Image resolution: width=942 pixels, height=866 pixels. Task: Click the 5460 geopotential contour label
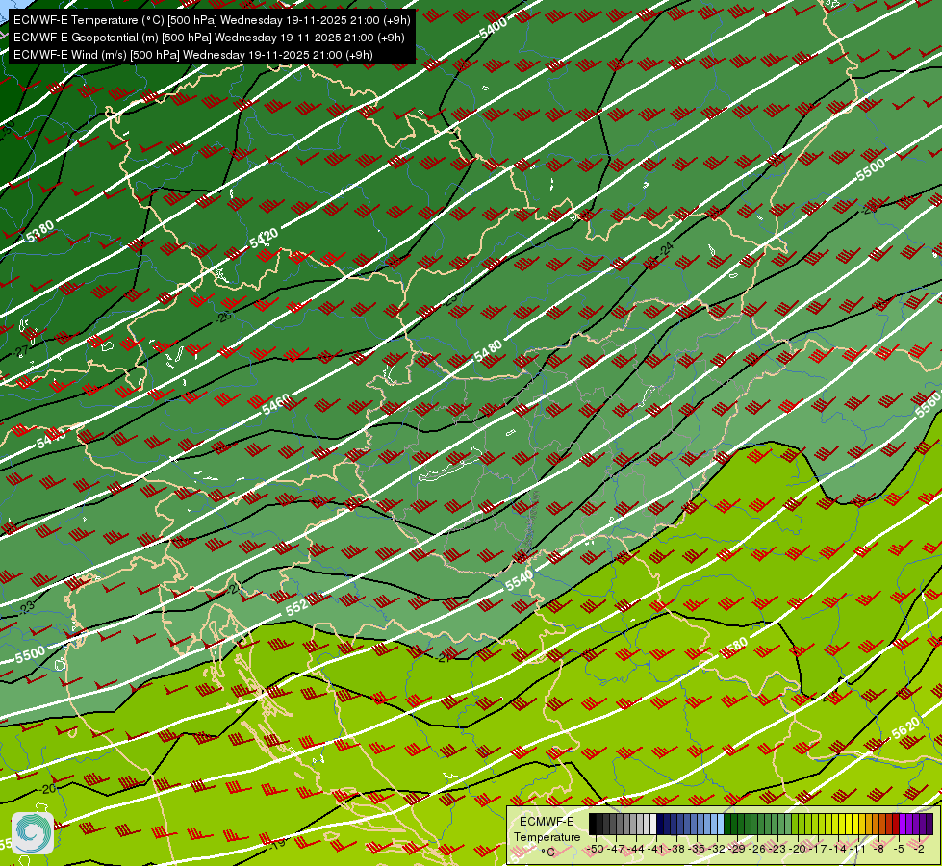(x=276, y=404)
